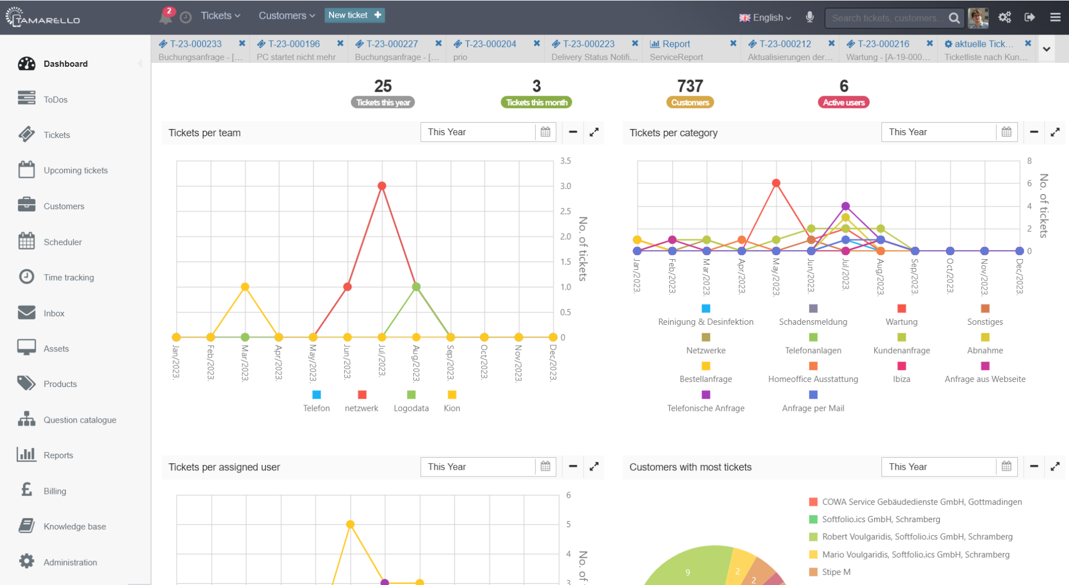The height and width of the screenshot is (585, 1069).
Task: Close the T-23-000216 tab
Action: pos(930,43)
